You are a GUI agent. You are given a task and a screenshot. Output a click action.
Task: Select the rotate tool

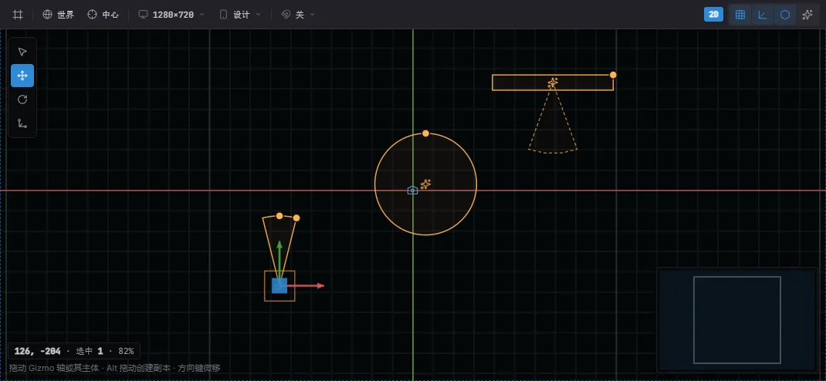click(22, 99)
